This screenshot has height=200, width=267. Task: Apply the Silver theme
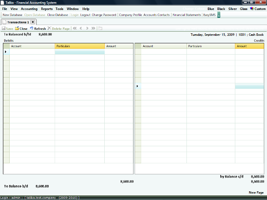[232, 9]
